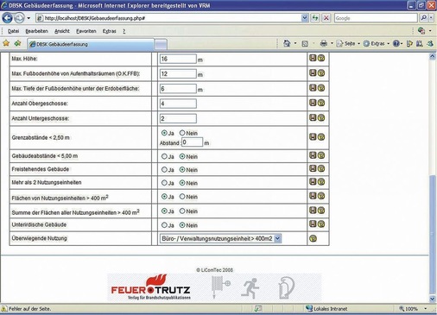Open the Seite toolbar dropdown
Image resolution: width=437 pixels, height=315 pixels.
(348, 44)
